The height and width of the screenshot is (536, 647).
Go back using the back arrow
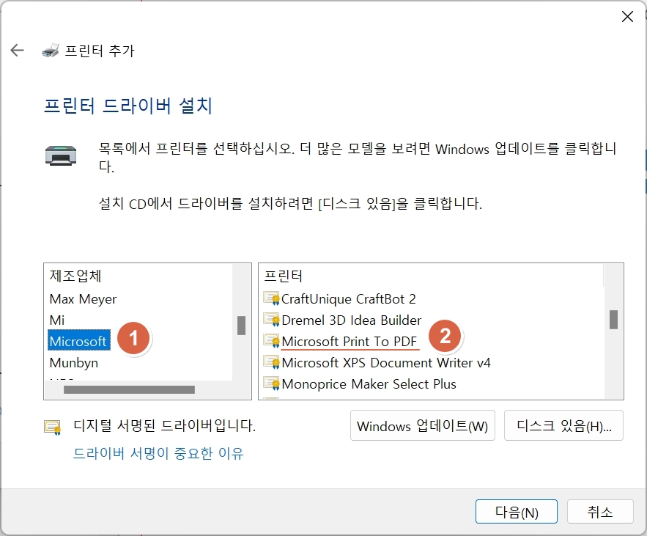point(18,51)
